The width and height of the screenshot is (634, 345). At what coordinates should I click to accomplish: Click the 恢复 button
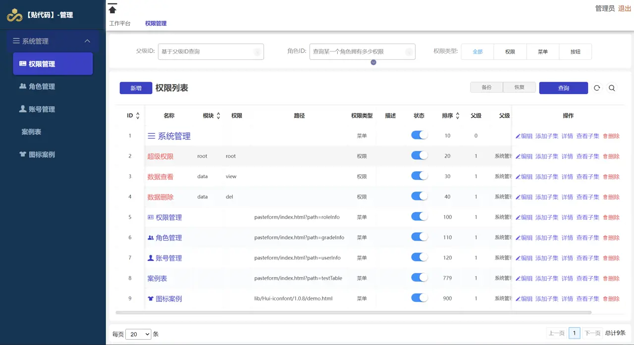point(519,87)
